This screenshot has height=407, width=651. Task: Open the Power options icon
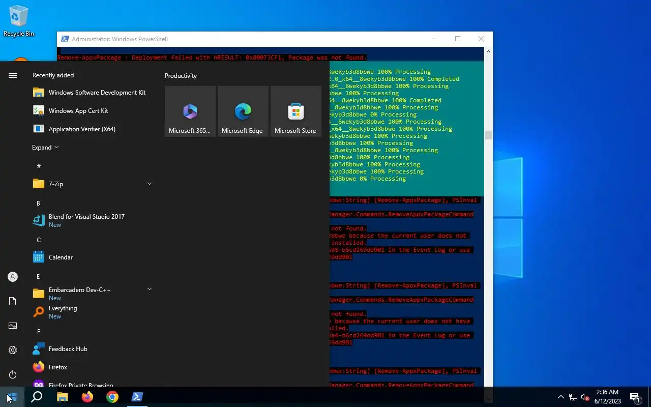coord(13,374)
